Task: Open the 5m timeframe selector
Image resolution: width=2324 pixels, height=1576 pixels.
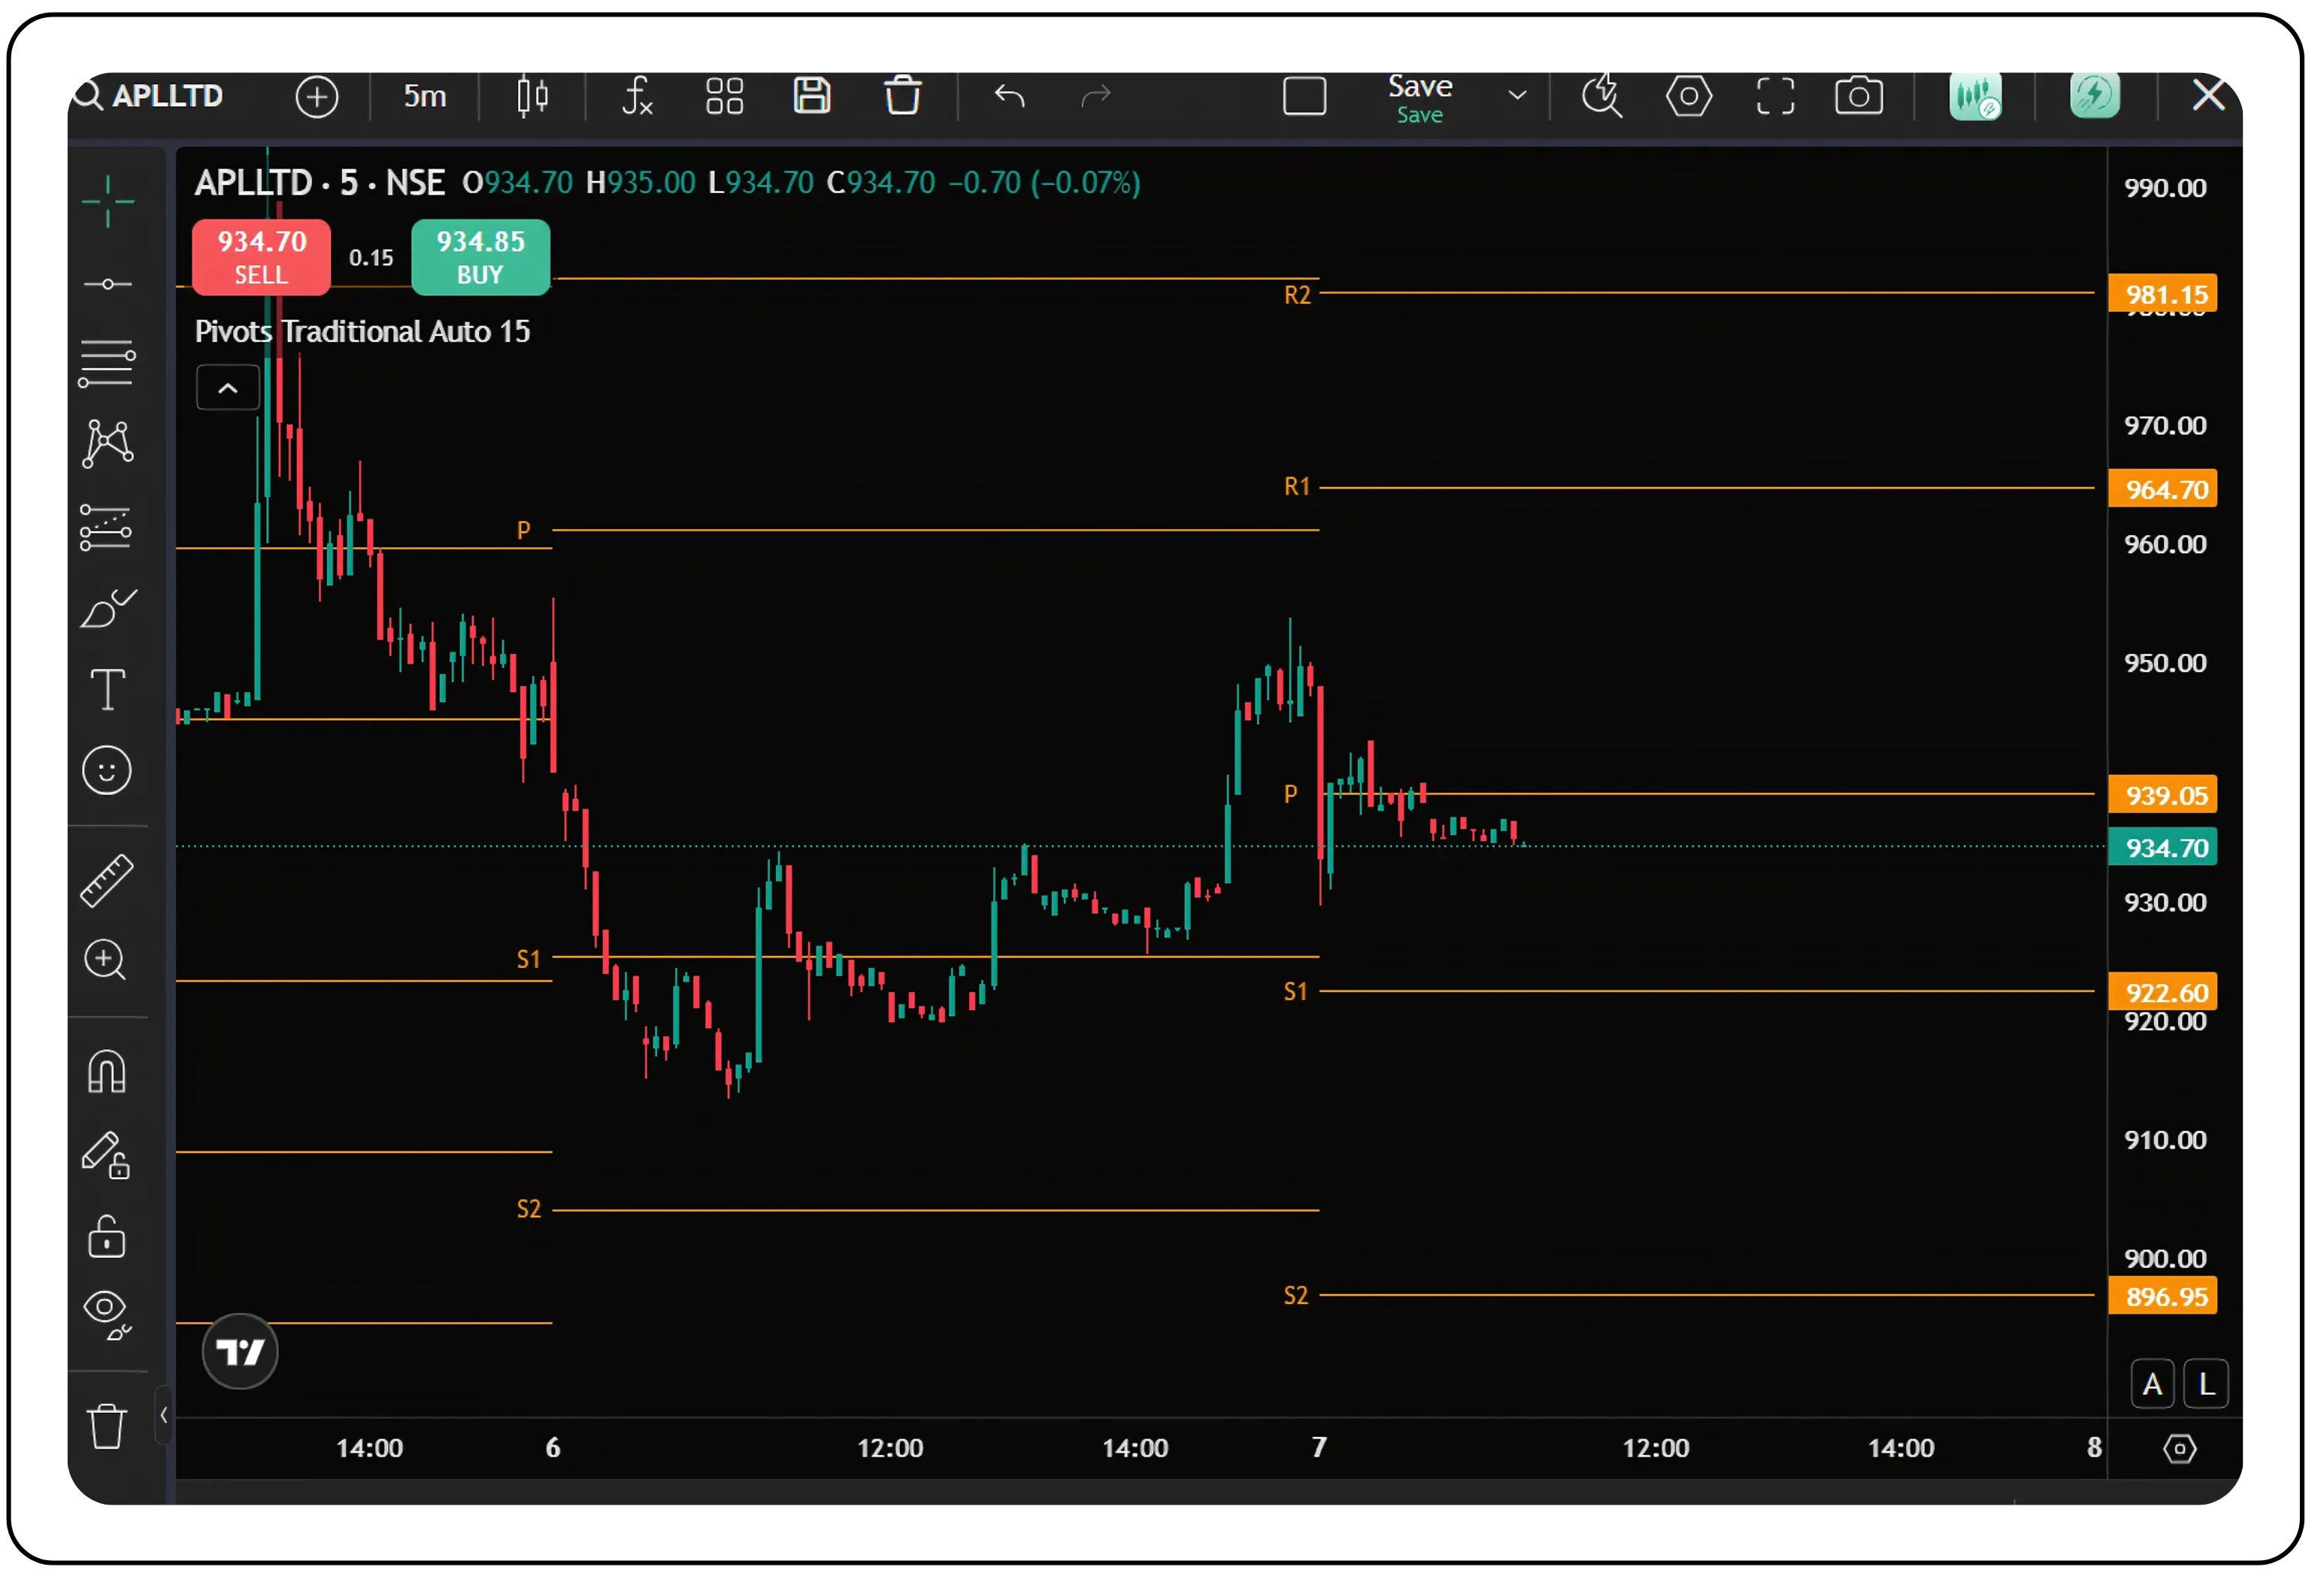Action: pos(424,96)
